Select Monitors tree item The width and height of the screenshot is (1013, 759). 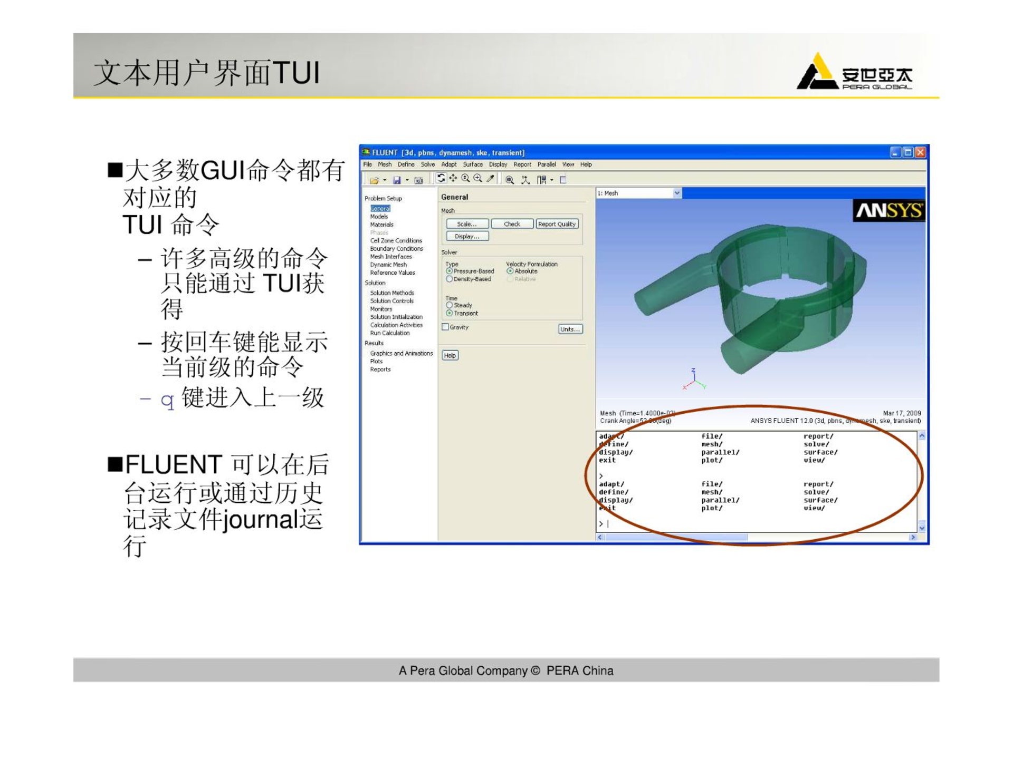click(x=381, y=309)
